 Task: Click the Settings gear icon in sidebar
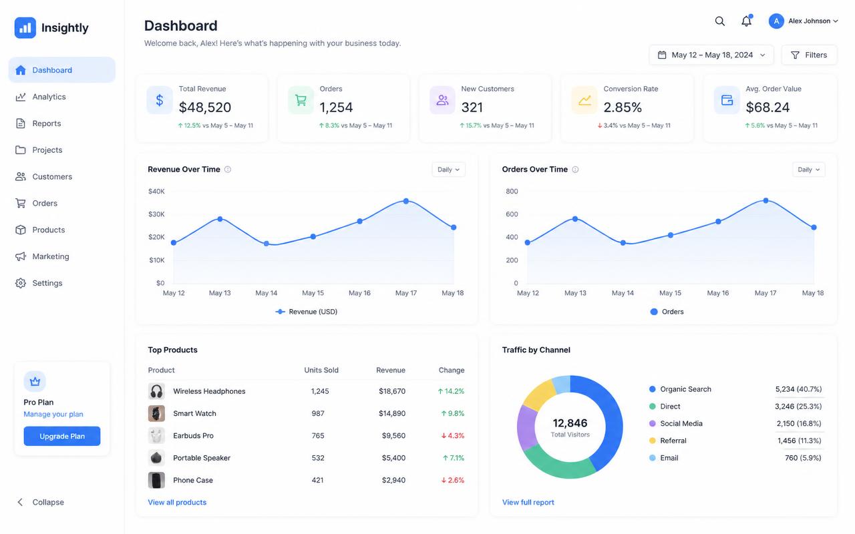(21, 283)
